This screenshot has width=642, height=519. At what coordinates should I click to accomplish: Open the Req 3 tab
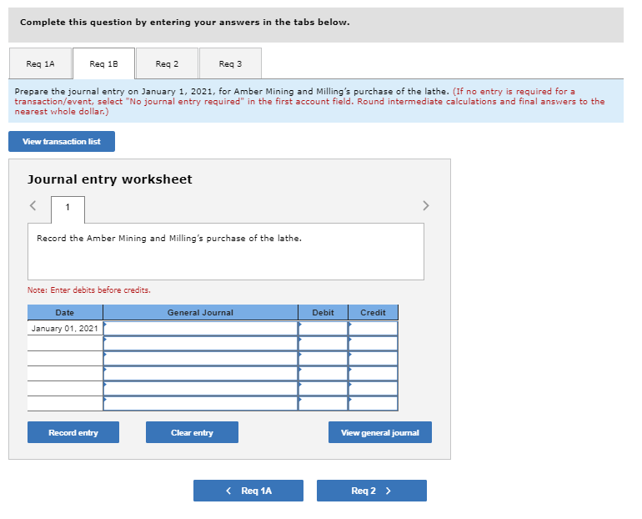[x=230, y=63]
